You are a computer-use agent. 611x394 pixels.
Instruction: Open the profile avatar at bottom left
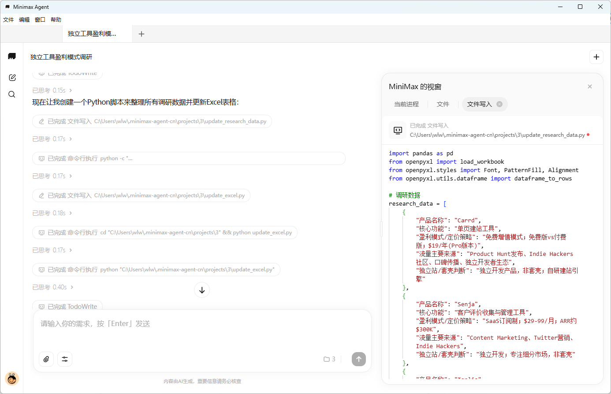[x=12, y=379]
